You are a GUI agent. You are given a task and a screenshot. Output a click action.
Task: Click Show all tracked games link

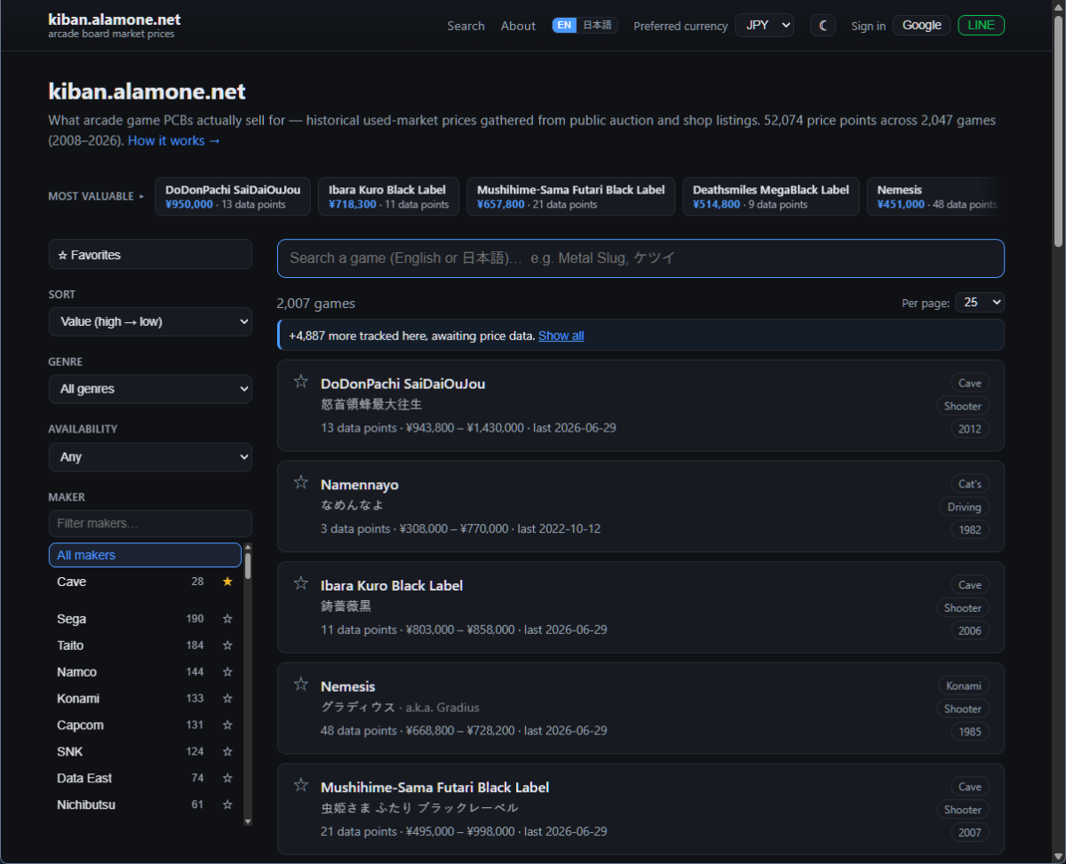coord(561,336)
